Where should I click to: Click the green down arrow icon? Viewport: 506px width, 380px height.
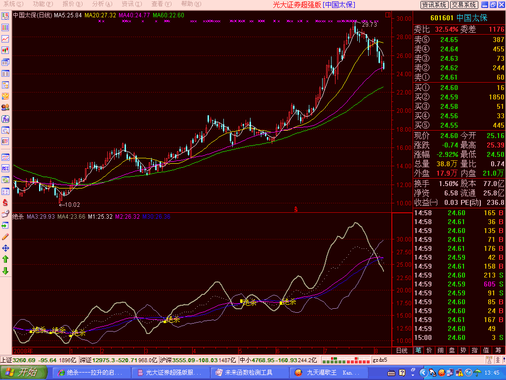5,271
